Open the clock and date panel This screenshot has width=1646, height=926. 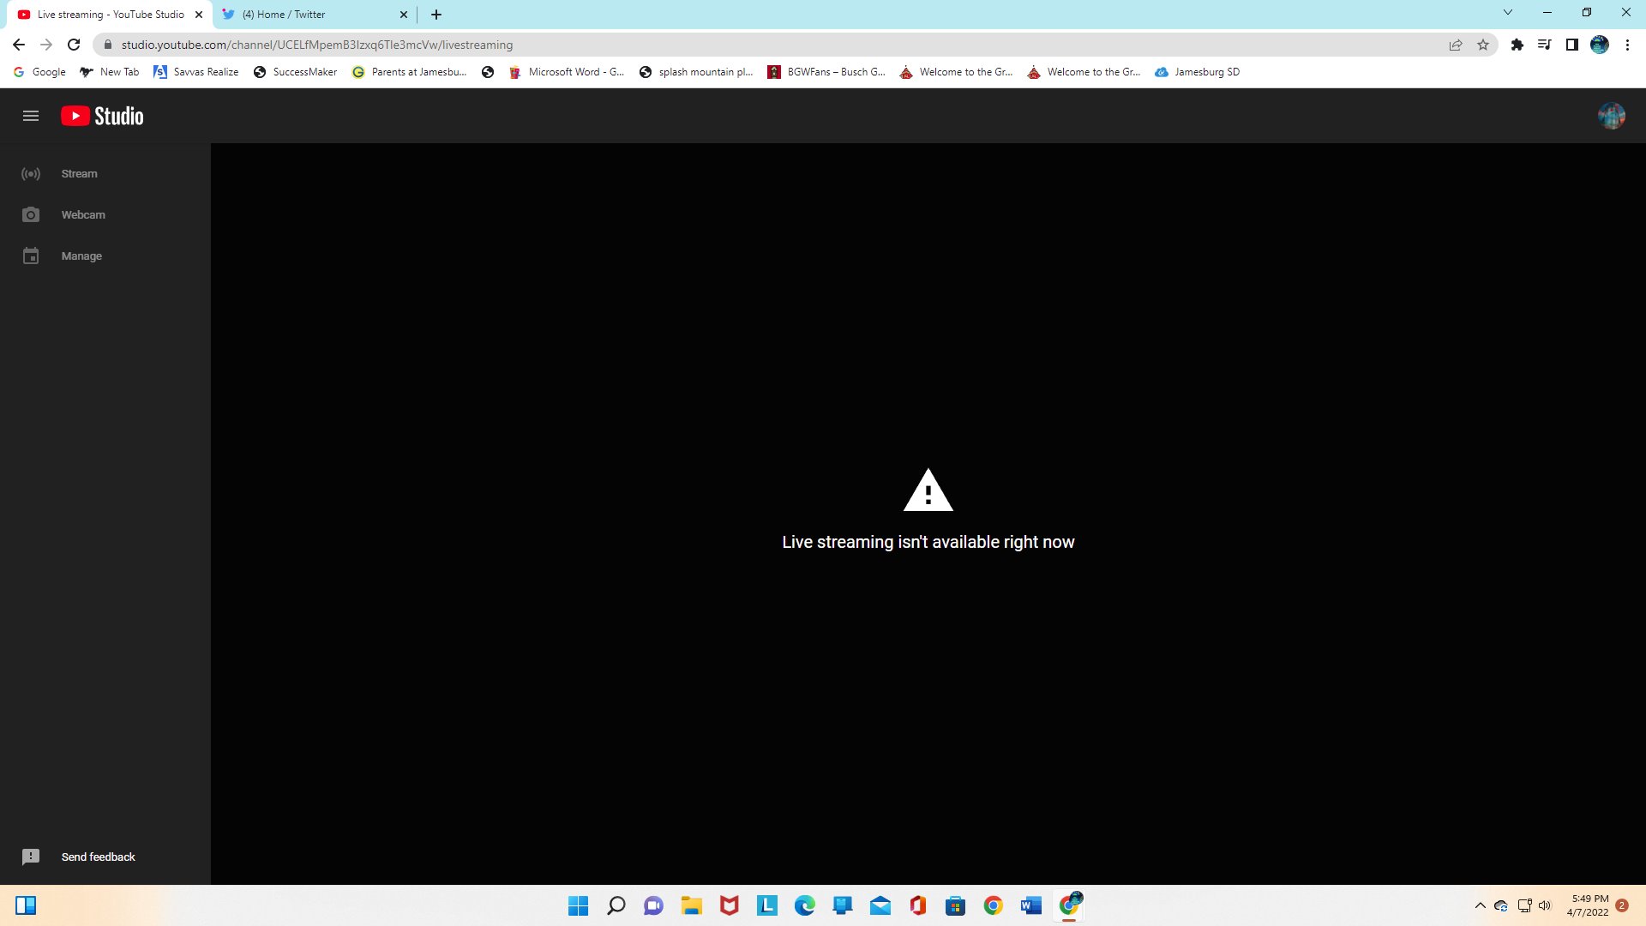coord(1588,905)
